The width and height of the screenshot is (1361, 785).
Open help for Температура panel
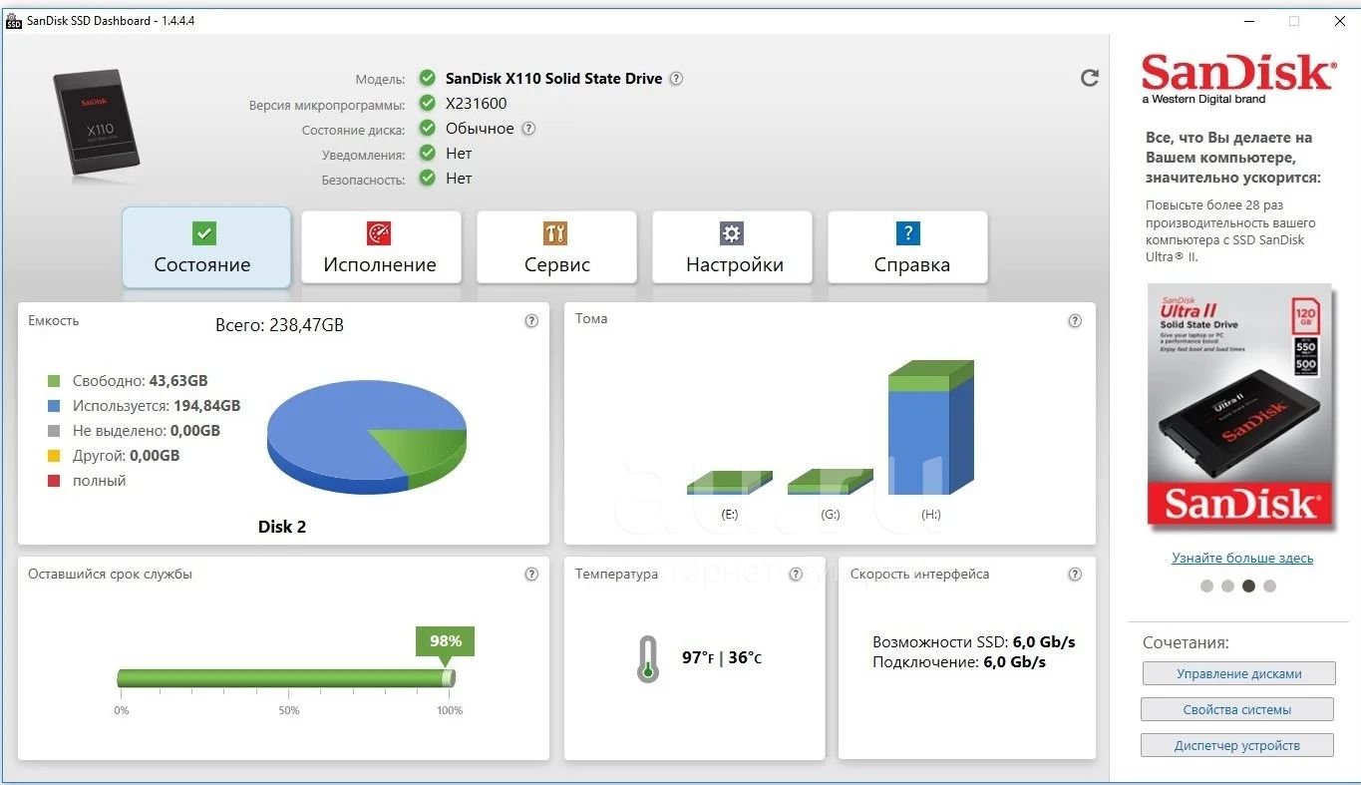796,575
